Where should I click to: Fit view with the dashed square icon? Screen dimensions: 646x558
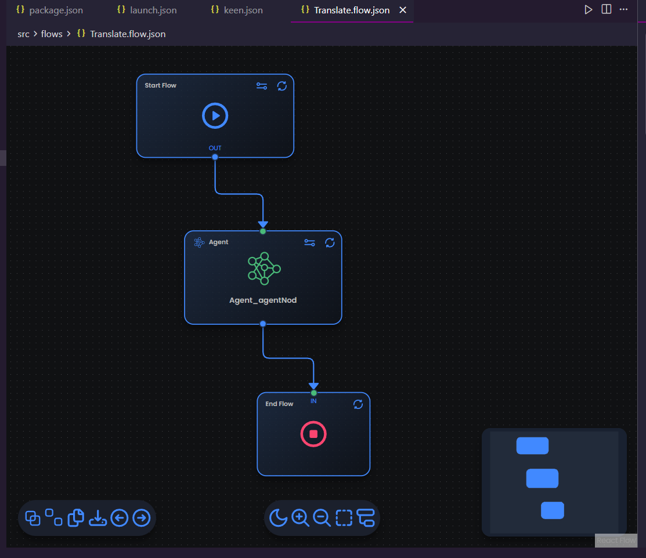coord(344,518)
